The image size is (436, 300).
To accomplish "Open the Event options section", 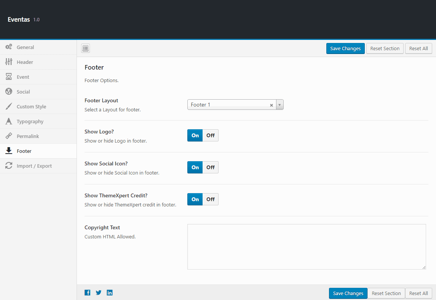I will tap(24, 76).
